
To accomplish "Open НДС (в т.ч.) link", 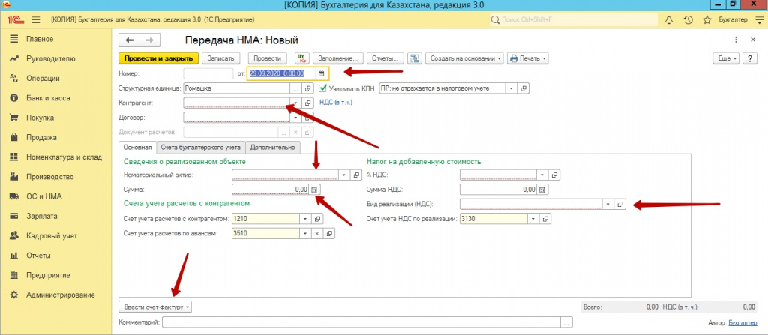I will click(335, 103).
